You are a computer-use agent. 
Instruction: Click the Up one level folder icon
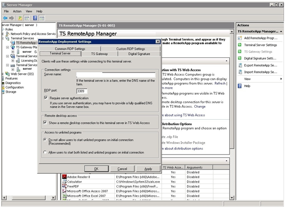pos(20,18)
